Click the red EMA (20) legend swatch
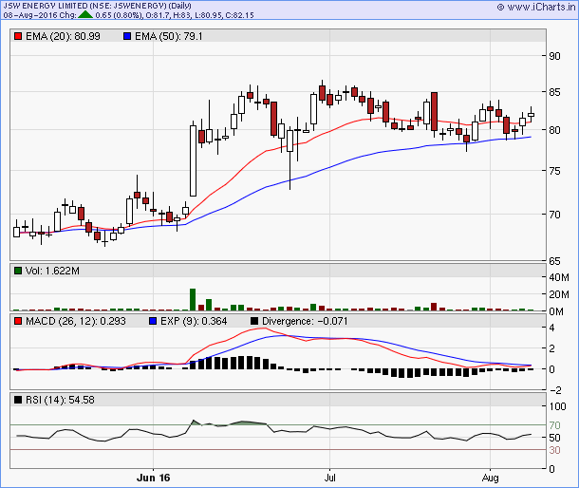This screenshot has width=579, height=488. (18, 36)
